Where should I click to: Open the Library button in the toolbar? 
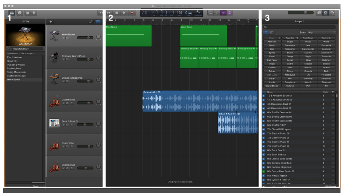point(12,13)
